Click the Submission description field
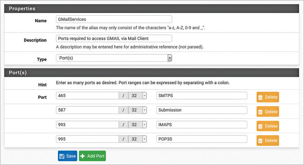This screenshot has width=304, height=165. pyautogui.click(x=202, y=110)
